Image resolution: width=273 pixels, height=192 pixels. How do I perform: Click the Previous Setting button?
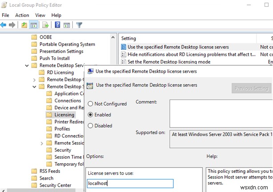[252, 88]
